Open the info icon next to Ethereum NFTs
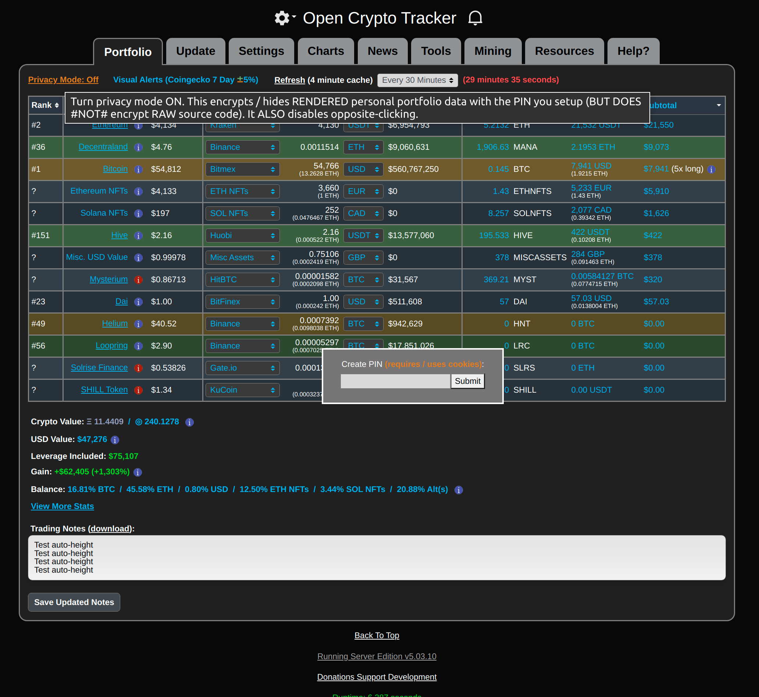Screen dimensions: 759x697 click(x=138, y=192)
